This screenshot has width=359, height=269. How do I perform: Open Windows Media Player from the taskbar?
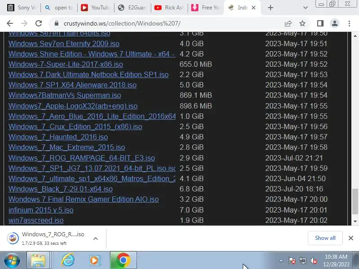coord(94,260)
